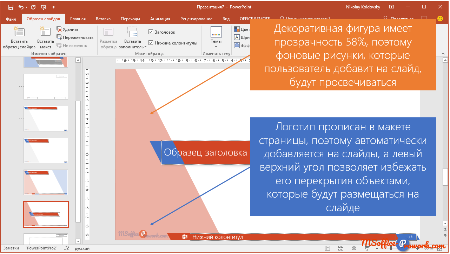Open the theme colors (Цвета) icon
Viewport: 450px width, 254px height.
click(x=237, y=29)
